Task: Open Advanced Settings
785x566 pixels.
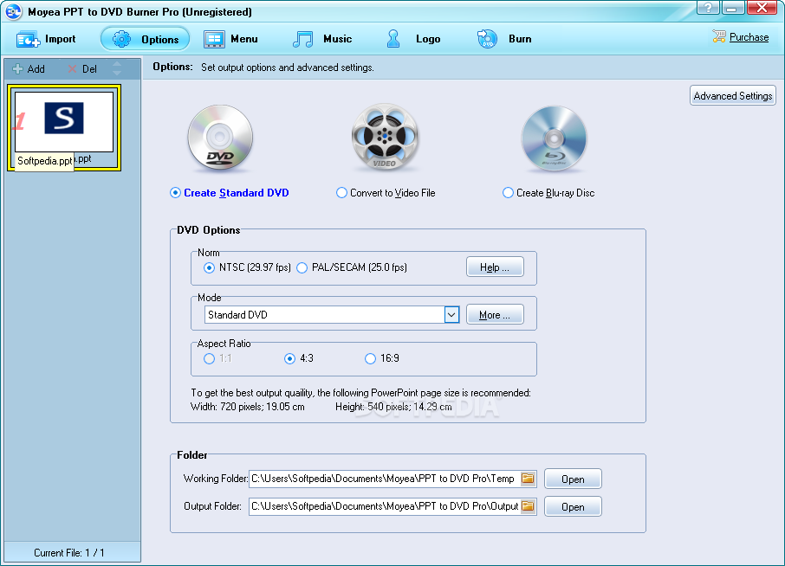Action: coord(733,95)
